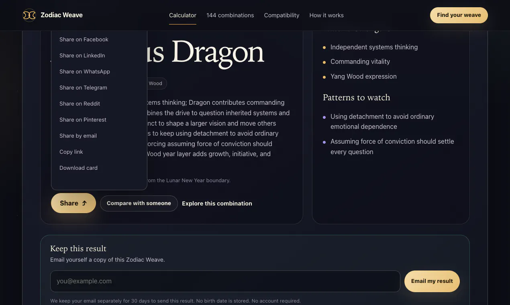Open How it works page

click(x=326, y=15)
